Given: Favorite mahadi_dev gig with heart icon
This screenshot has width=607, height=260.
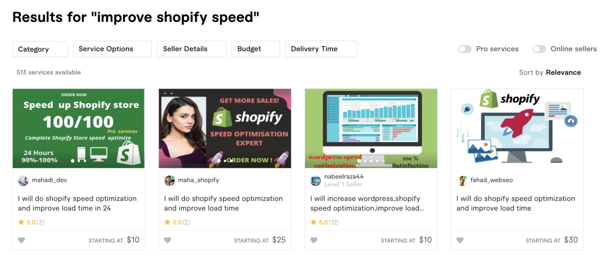Looking at the screenshot, I should [x=21, y=240].
